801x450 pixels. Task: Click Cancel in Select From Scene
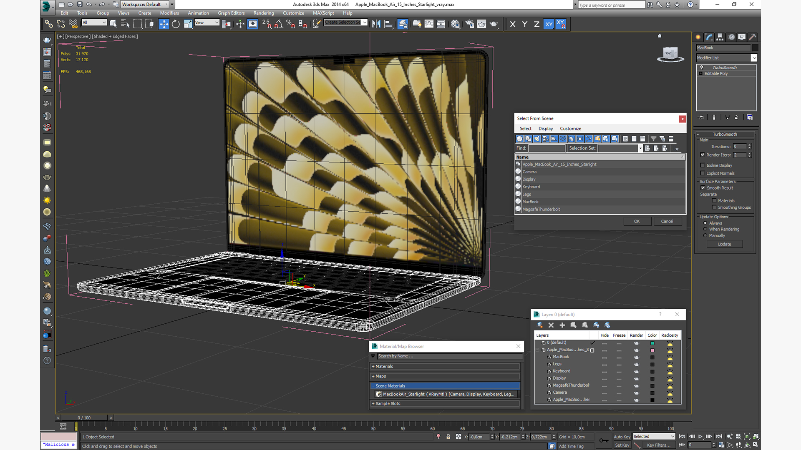pyautogui.click(x=667, y=222)
